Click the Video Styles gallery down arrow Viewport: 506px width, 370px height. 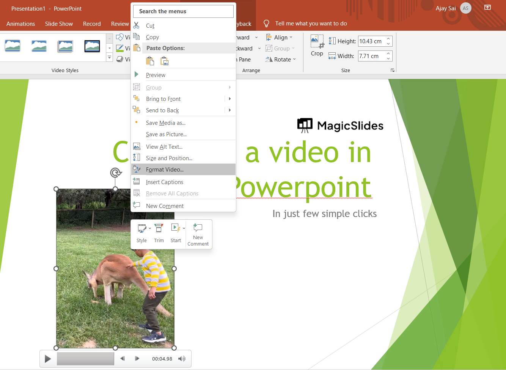click(109, 48)
